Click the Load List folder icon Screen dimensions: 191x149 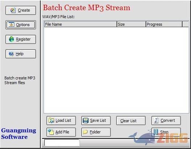click(x=51, y=120)
